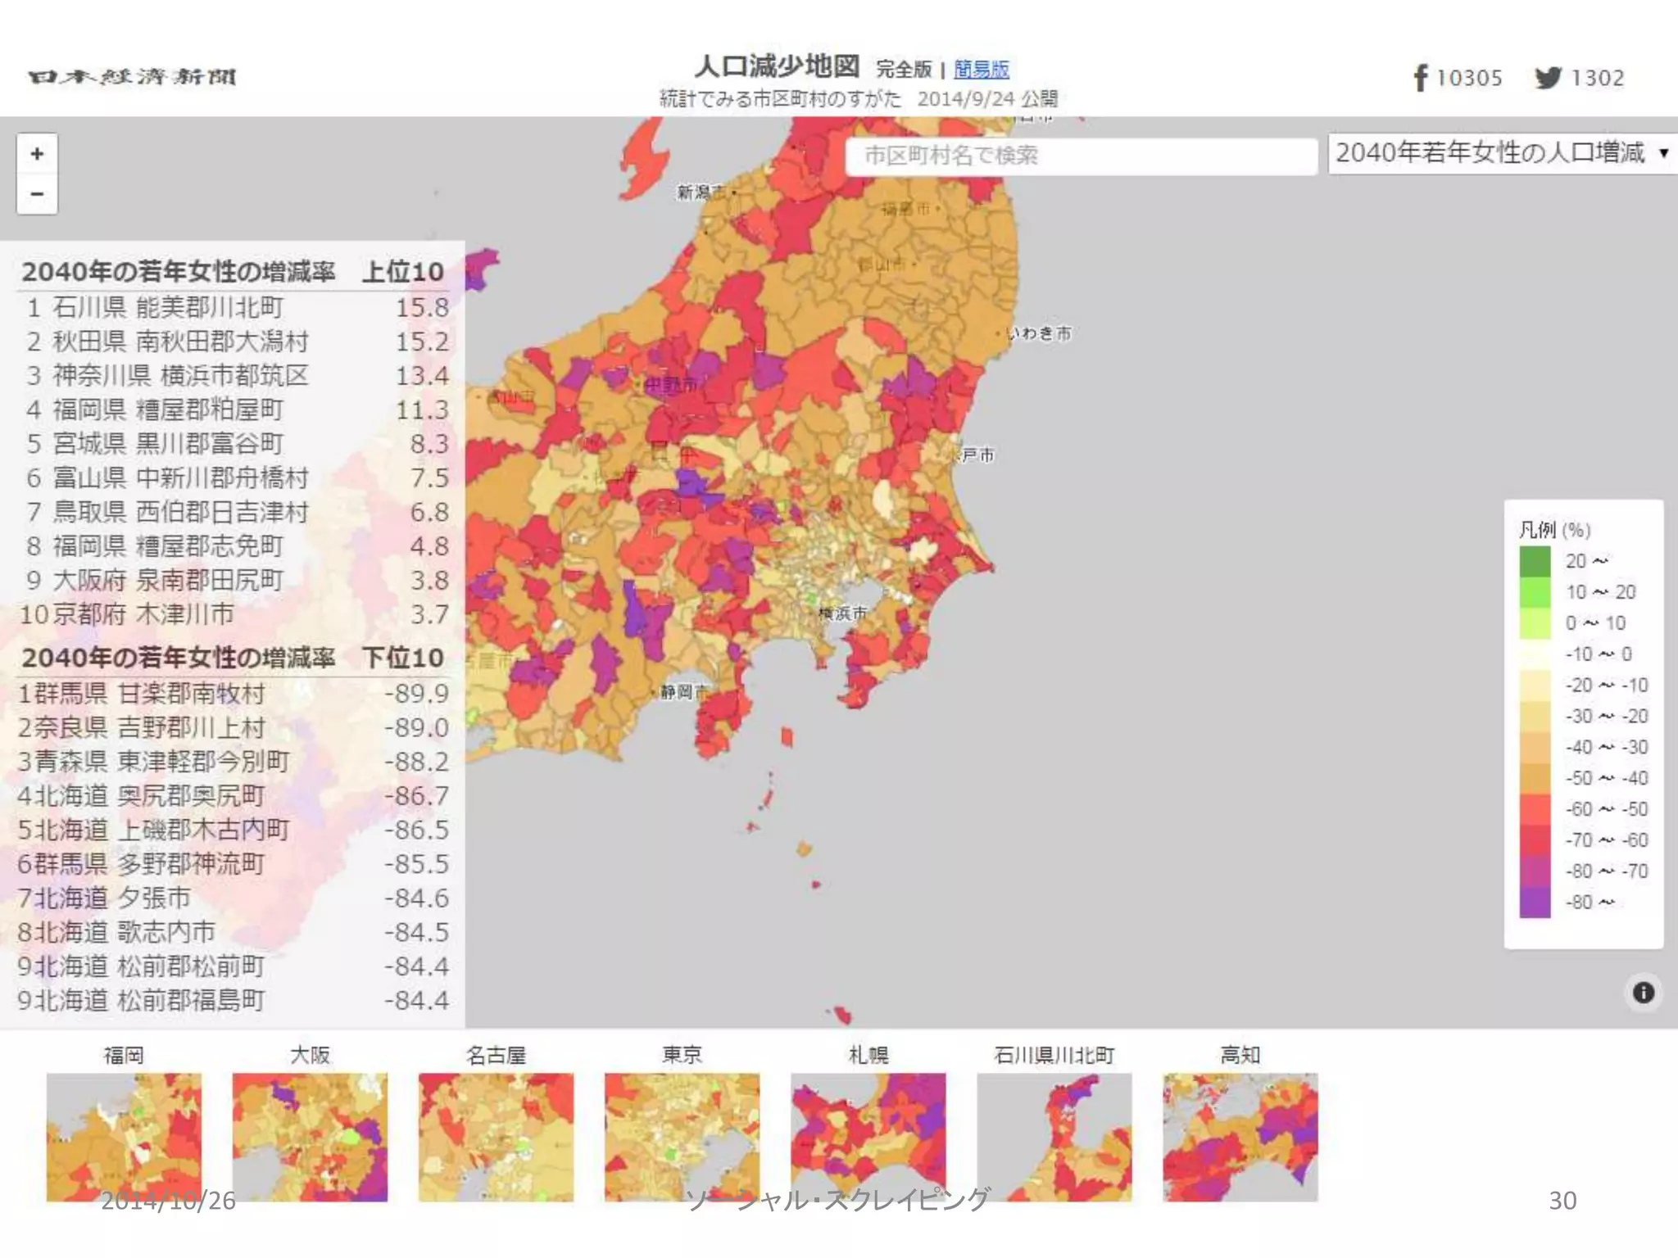Screen dimensions: 1678x1258
Task: Click the Facebook share icon
Action: coord(1420,78)
